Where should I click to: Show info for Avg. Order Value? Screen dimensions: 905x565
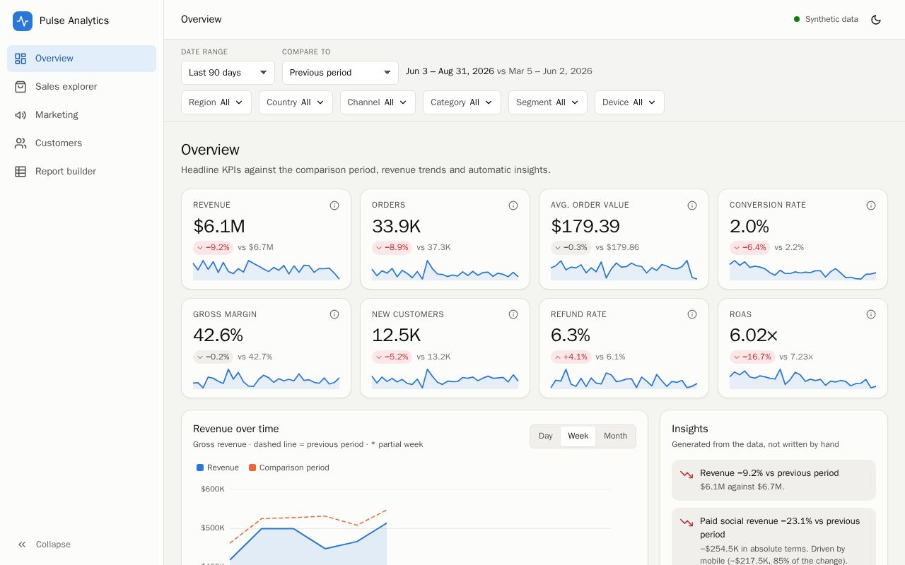click(x=692, y=206)
